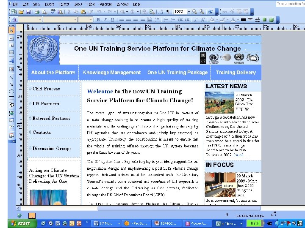Open the Dash Style icon
The width and height of the screenshot is (305, 228).
(250, 19)
